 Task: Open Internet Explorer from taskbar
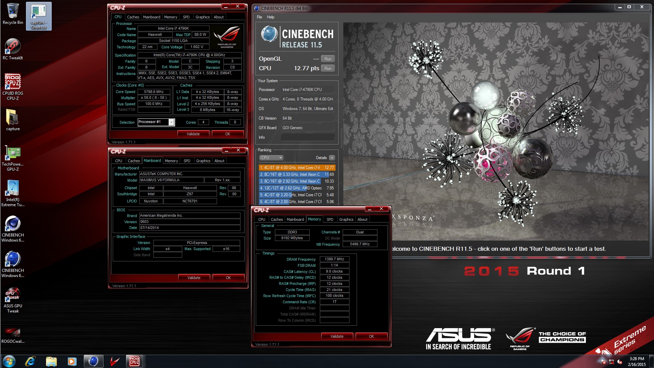30,361
